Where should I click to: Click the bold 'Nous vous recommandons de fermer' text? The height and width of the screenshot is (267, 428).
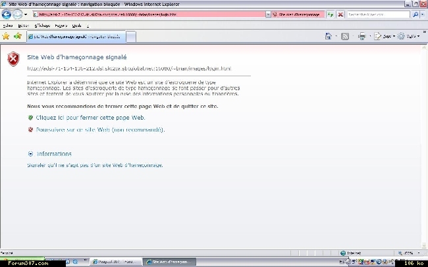click(122, 106)
